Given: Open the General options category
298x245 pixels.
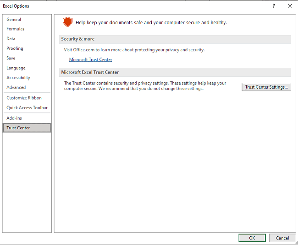Looking at the screenshot, I should coord(14,20).
